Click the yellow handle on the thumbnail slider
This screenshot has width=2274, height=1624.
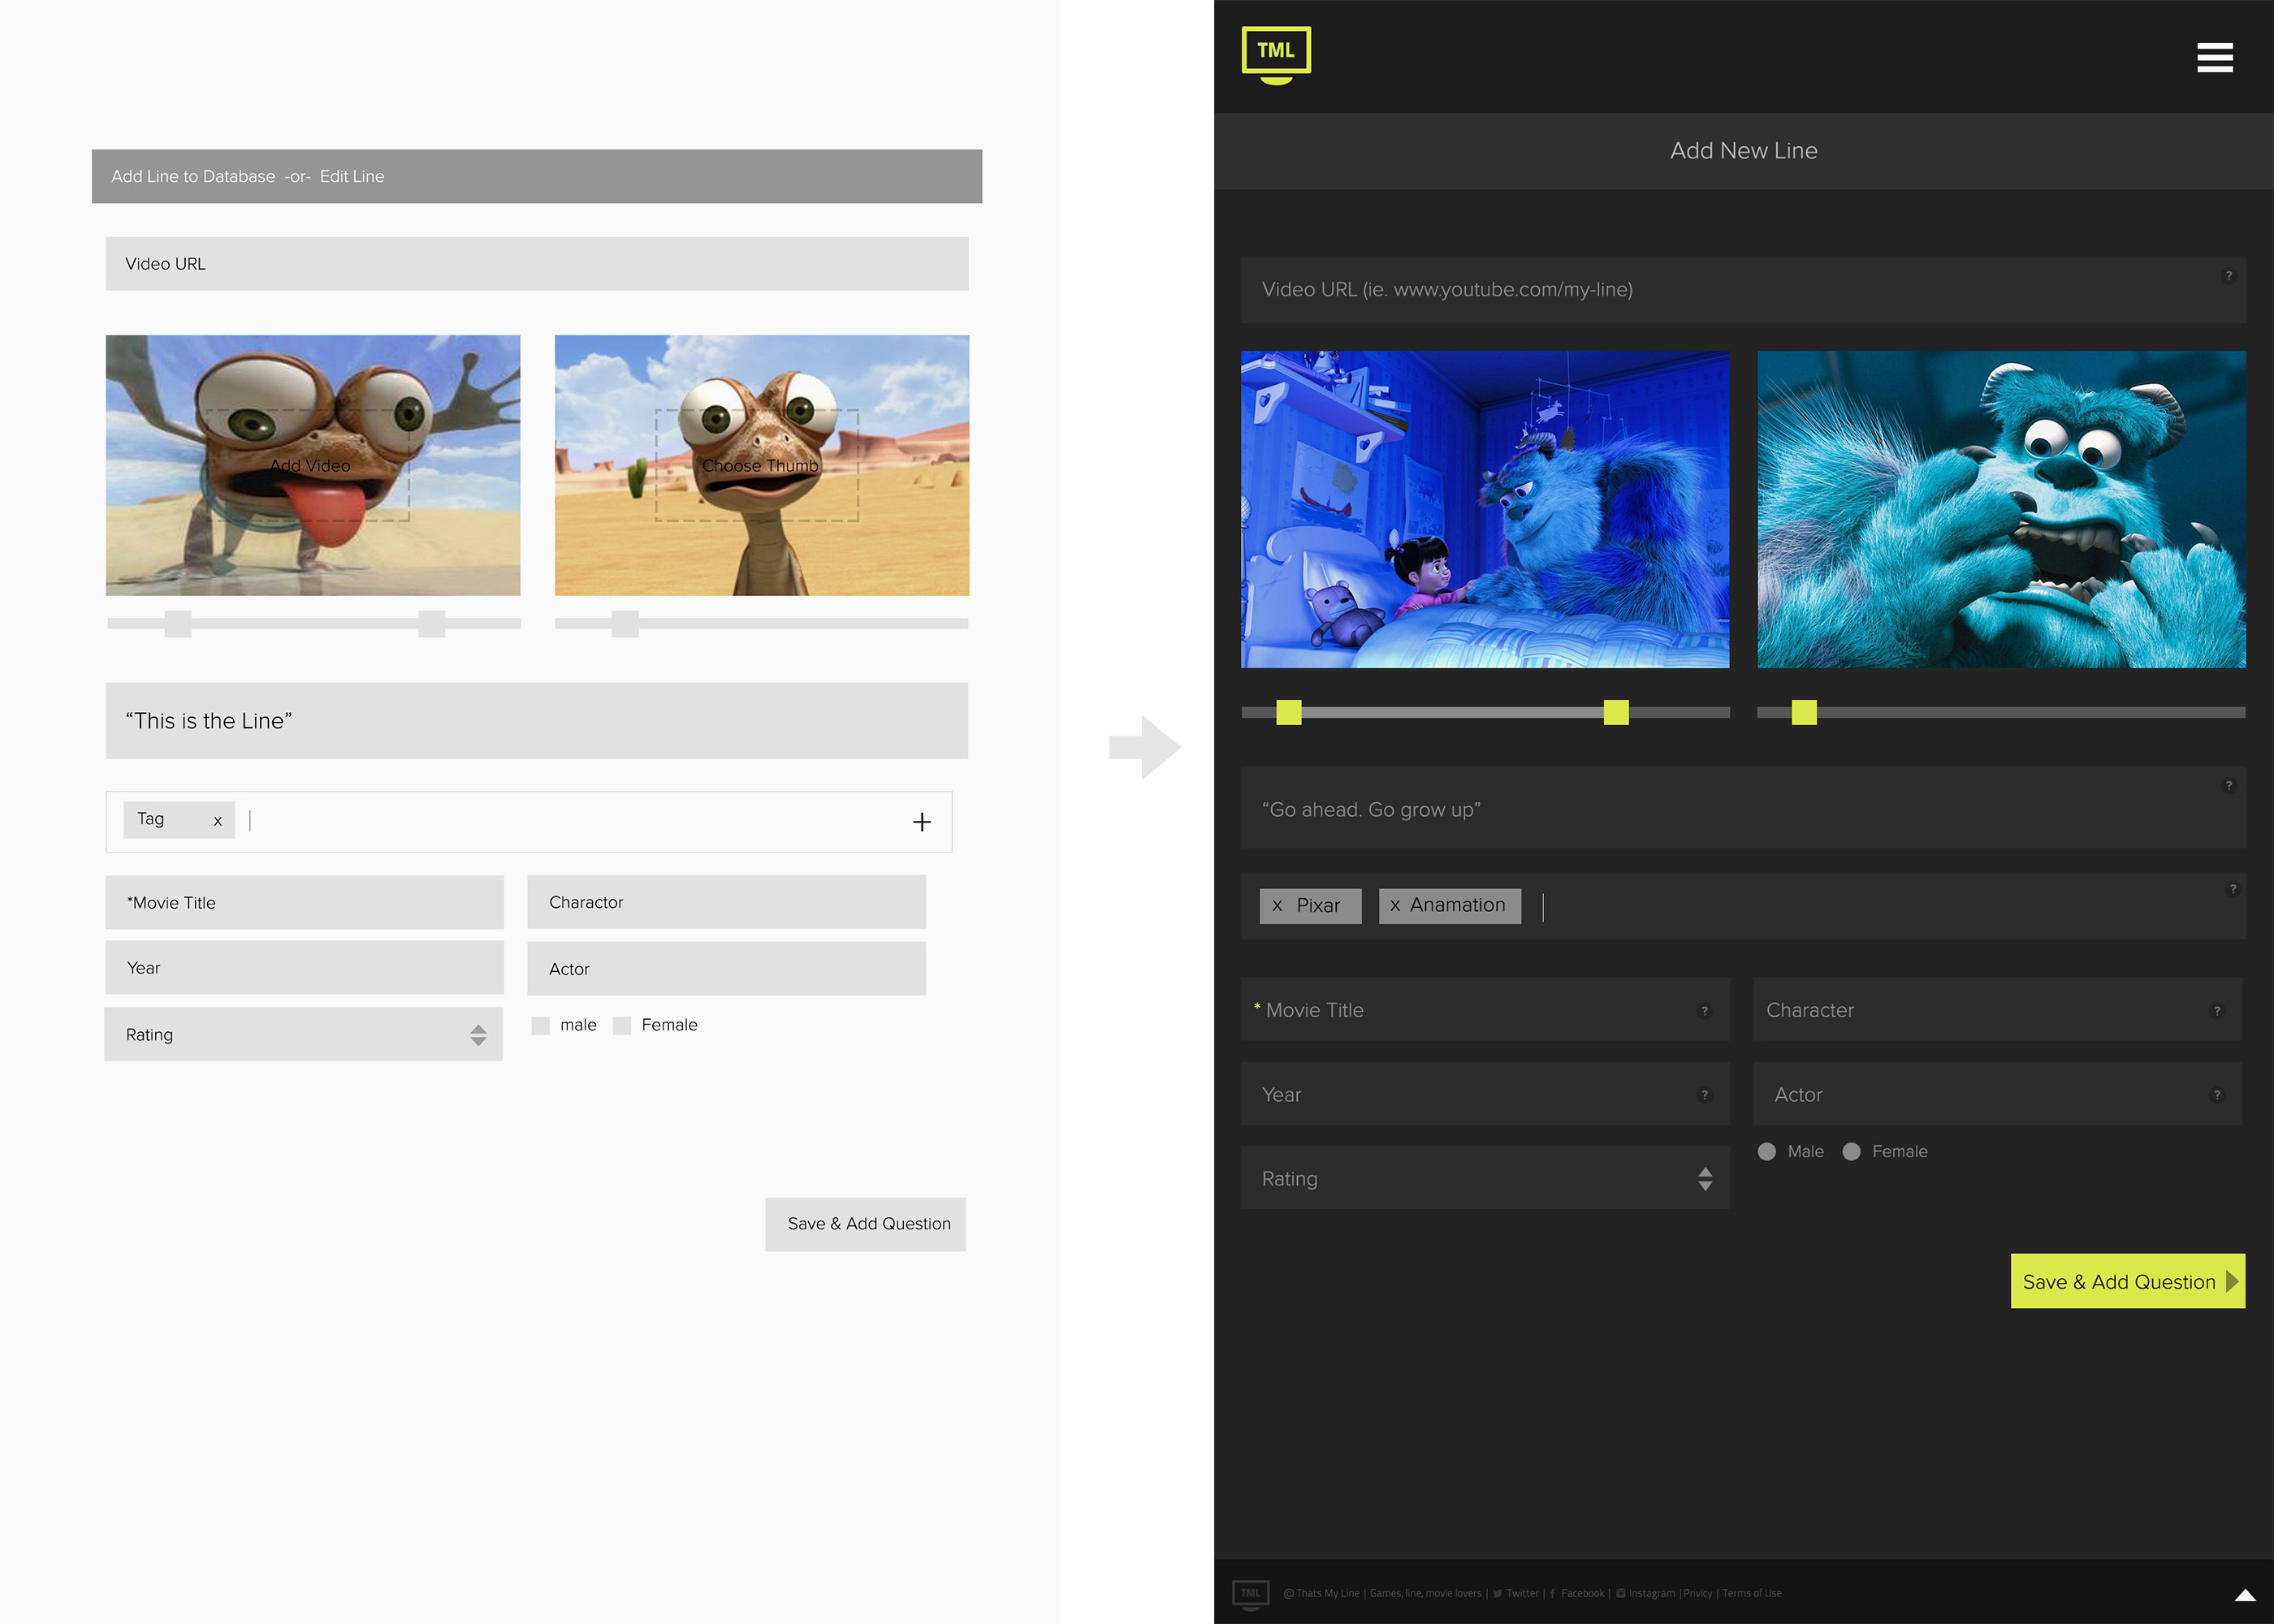point(1804,712)
